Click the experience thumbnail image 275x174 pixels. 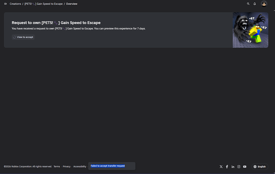pos(250,30)
